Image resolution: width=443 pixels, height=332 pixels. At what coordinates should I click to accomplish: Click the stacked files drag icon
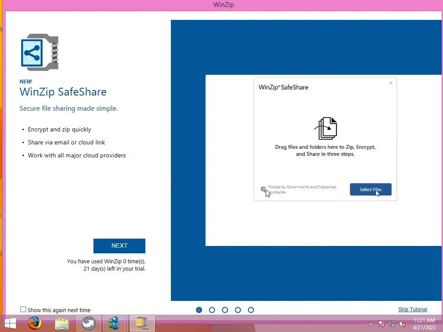point(326,128)
